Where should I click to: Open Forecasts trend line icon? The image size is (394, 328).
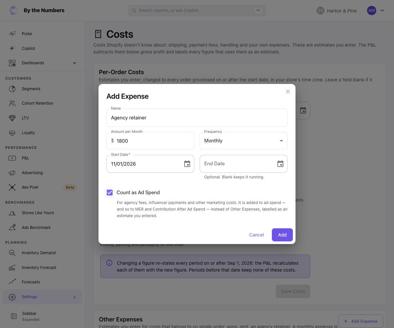click(x=12, y=282)
